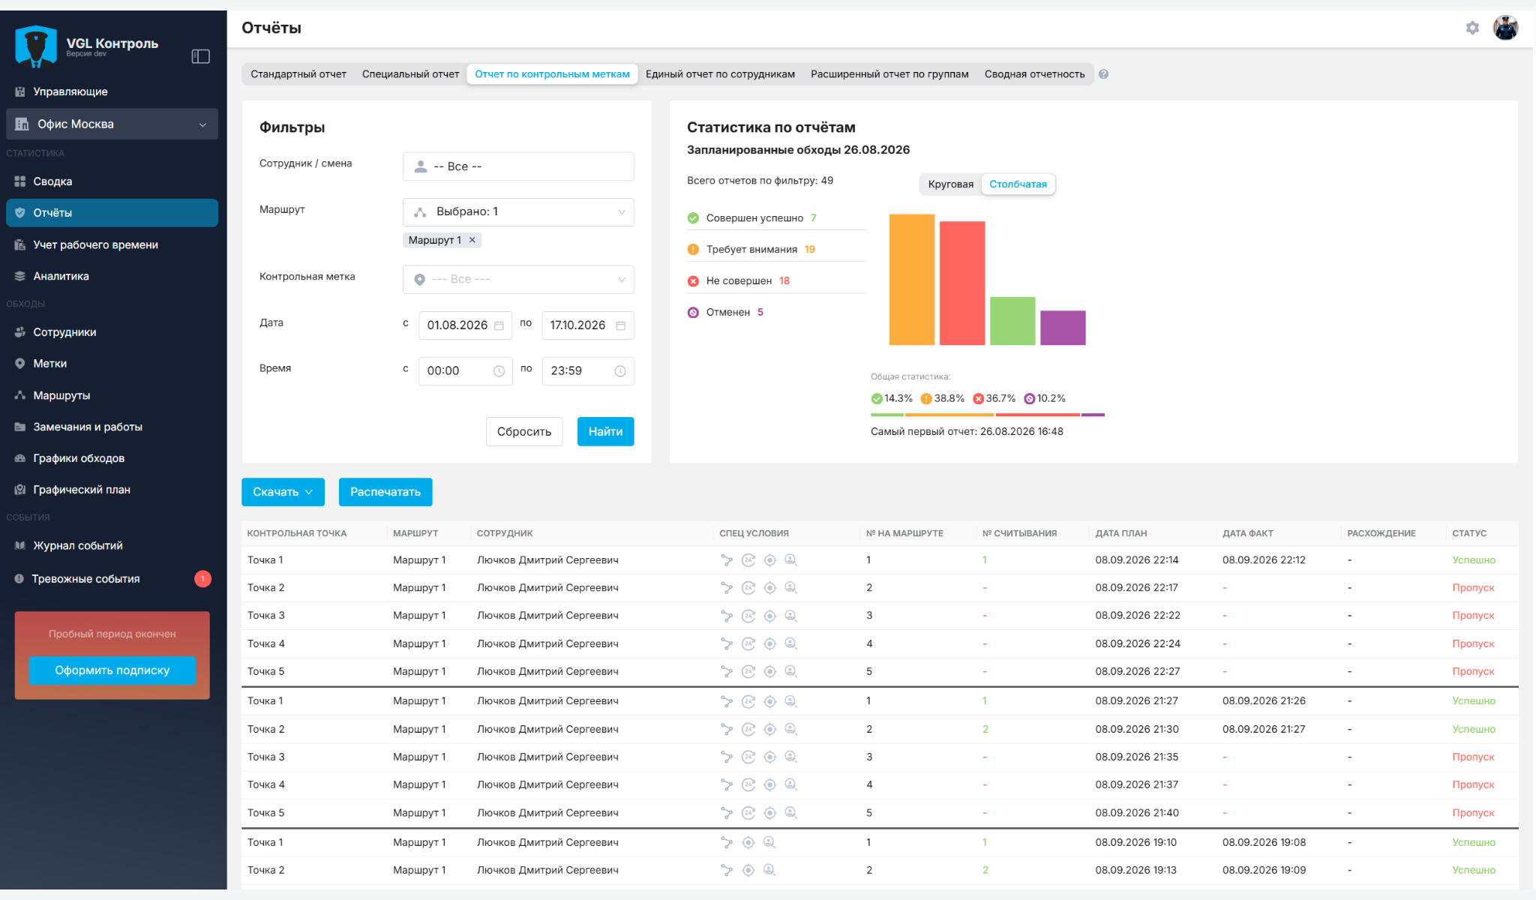Click the end time field 23:59
1536x900 pixels.
[588, 371]
